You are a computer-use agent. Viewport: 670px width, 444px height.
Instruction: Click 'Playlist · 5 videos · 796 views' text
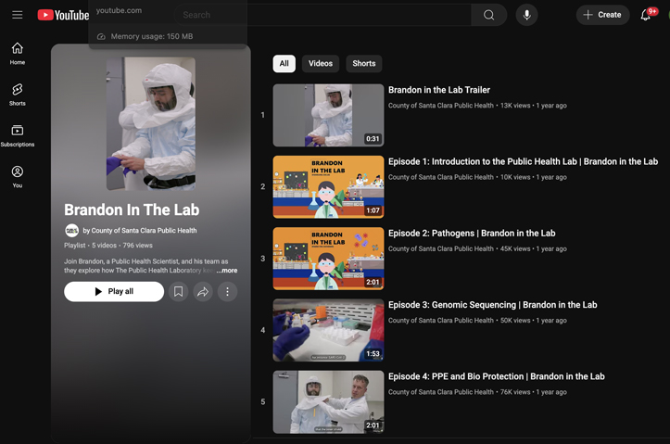tap(108, 246)
